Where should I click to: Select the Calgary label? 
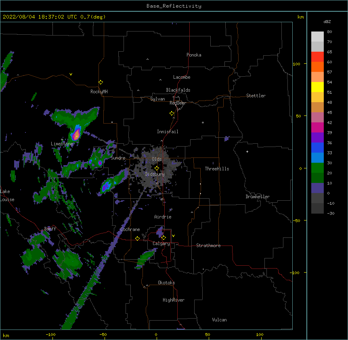click(x=161, y=243)
